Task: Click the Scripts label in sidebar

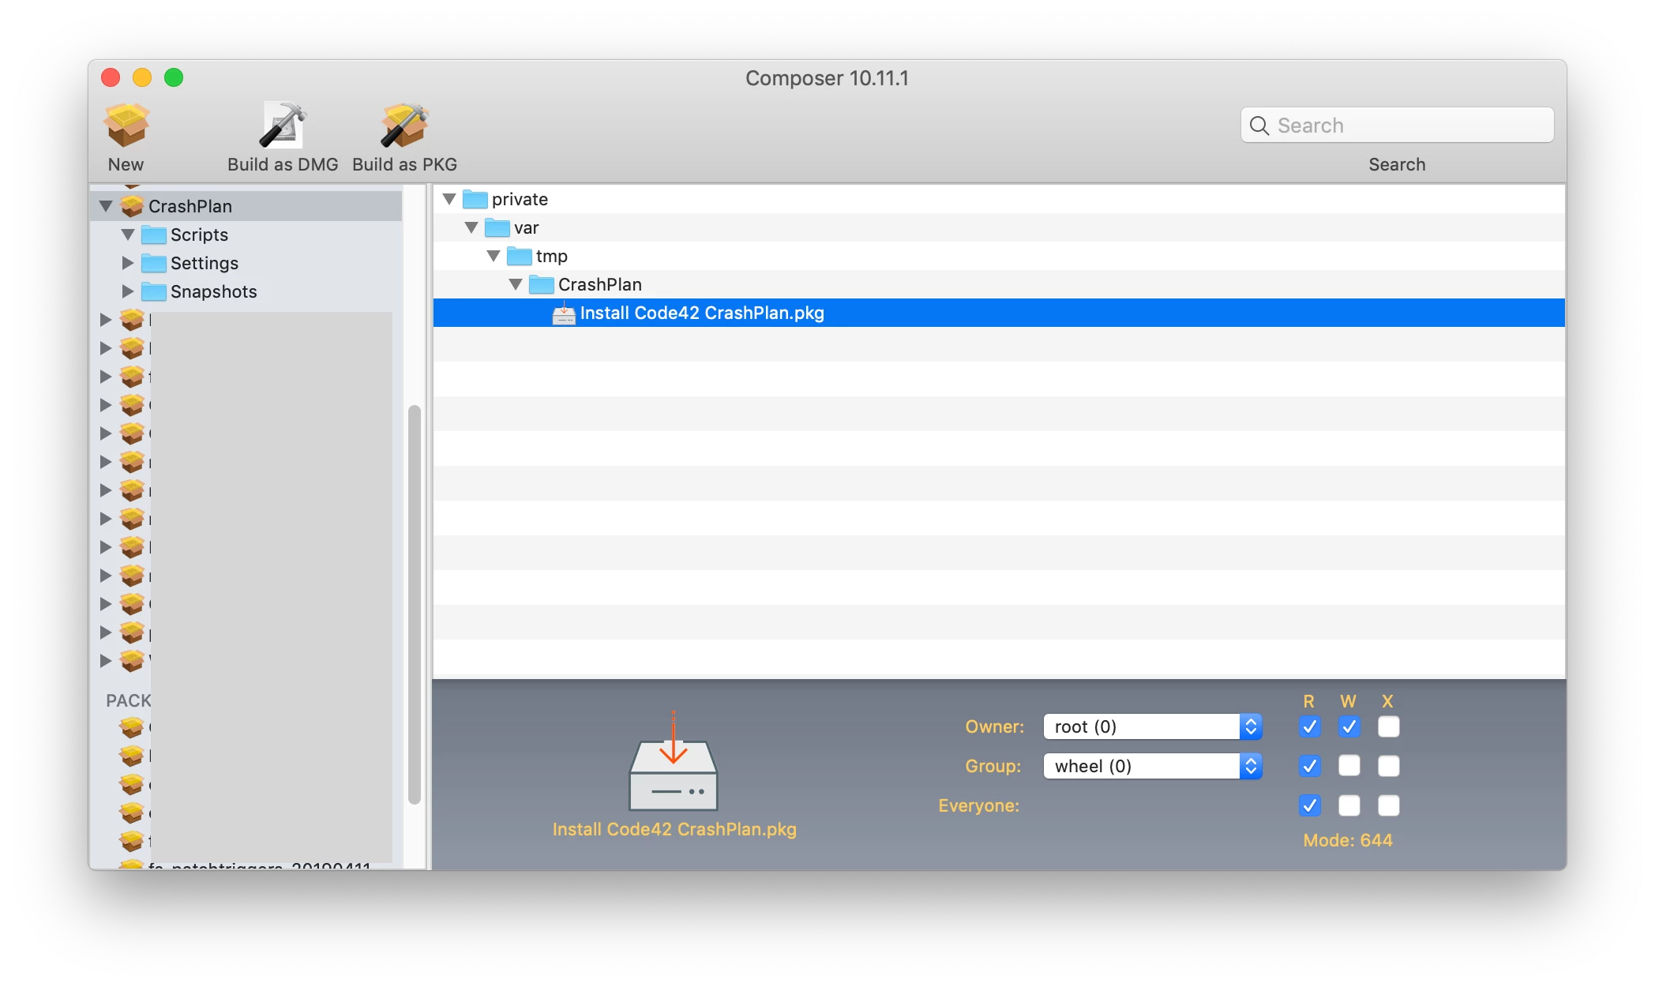Action: [199, 235]
